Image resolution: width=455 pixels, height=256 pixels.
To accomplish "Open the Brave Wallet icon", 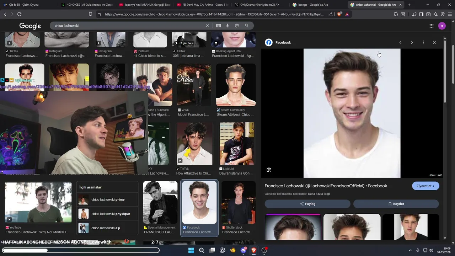I will [428, 14].
